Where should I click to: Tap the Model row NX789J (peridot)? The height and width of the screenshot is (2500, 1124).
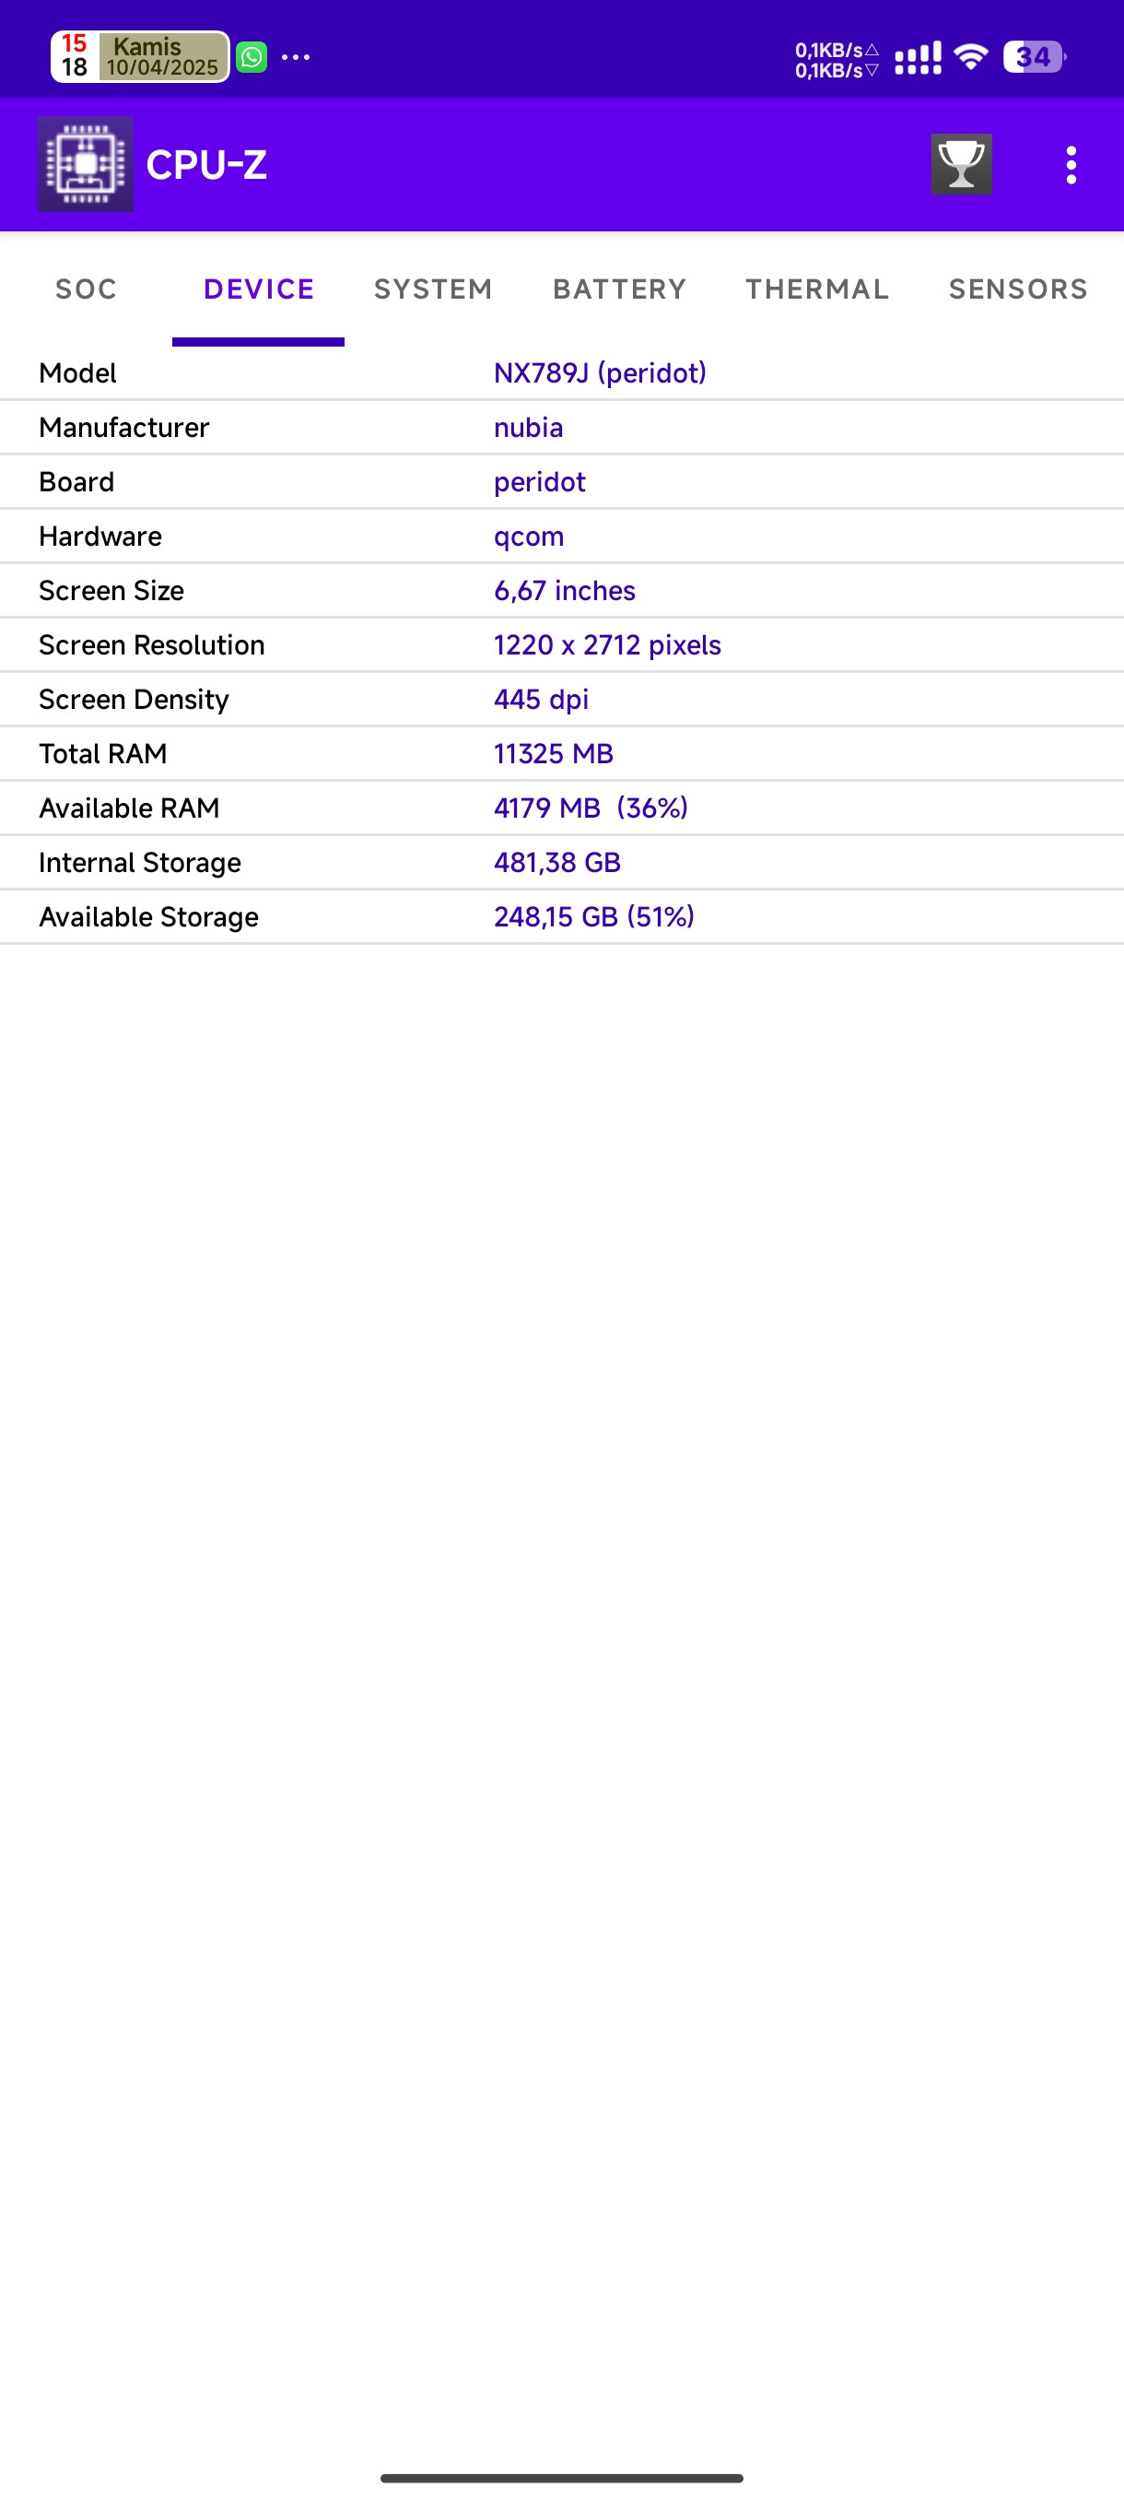[563, 372]
